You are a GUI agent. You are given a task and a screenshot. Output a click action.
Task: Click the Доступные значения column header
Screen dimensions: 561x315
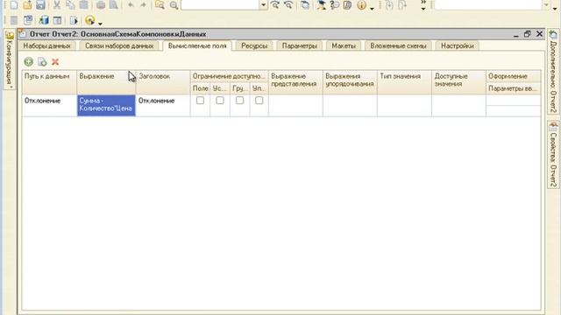(x=458, y=82)
